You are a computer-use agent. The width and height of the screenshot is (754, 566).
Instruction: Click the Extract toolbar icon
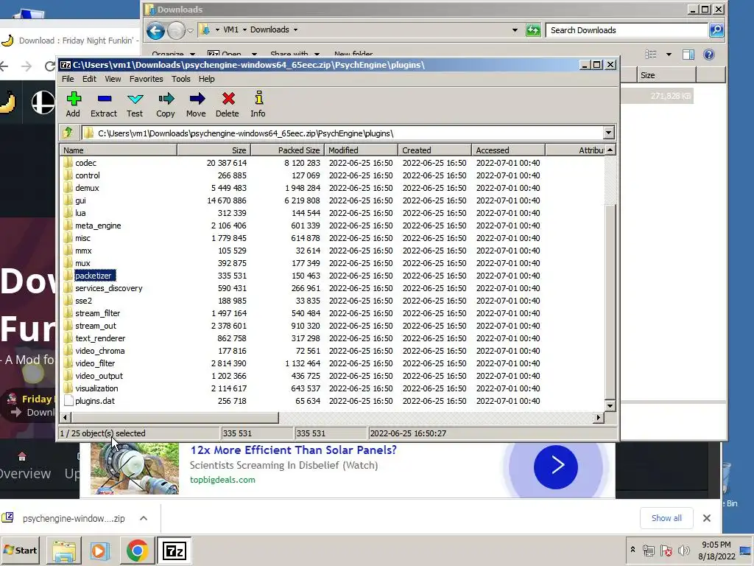[104, 105]
